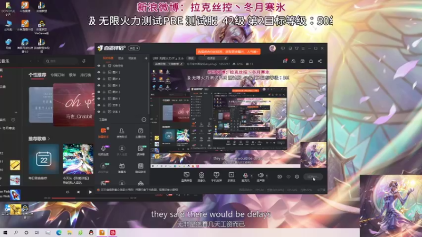Open Windows Start menu
The width and height of the screenshot is (422, 237).
click(5, 233)
